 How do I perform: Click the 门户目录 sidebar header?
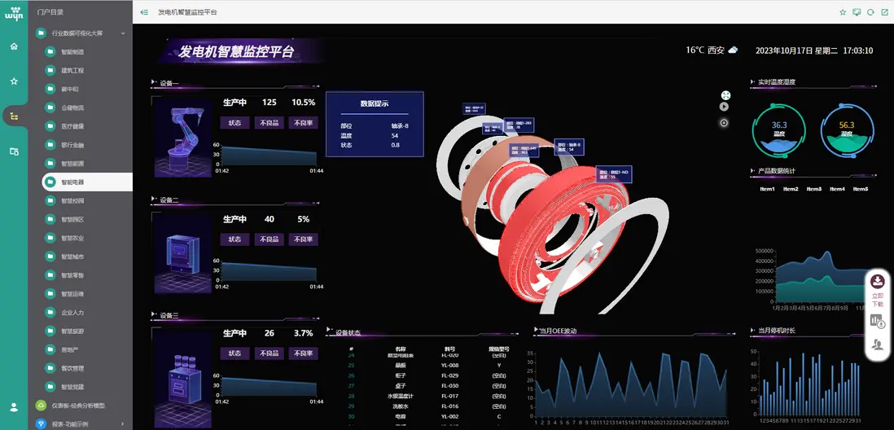[x=50, y=11]
